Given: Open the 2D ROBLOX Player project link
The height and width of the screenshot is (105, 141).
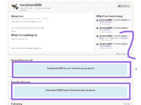Looking at the screenshot, I should 115,21.
